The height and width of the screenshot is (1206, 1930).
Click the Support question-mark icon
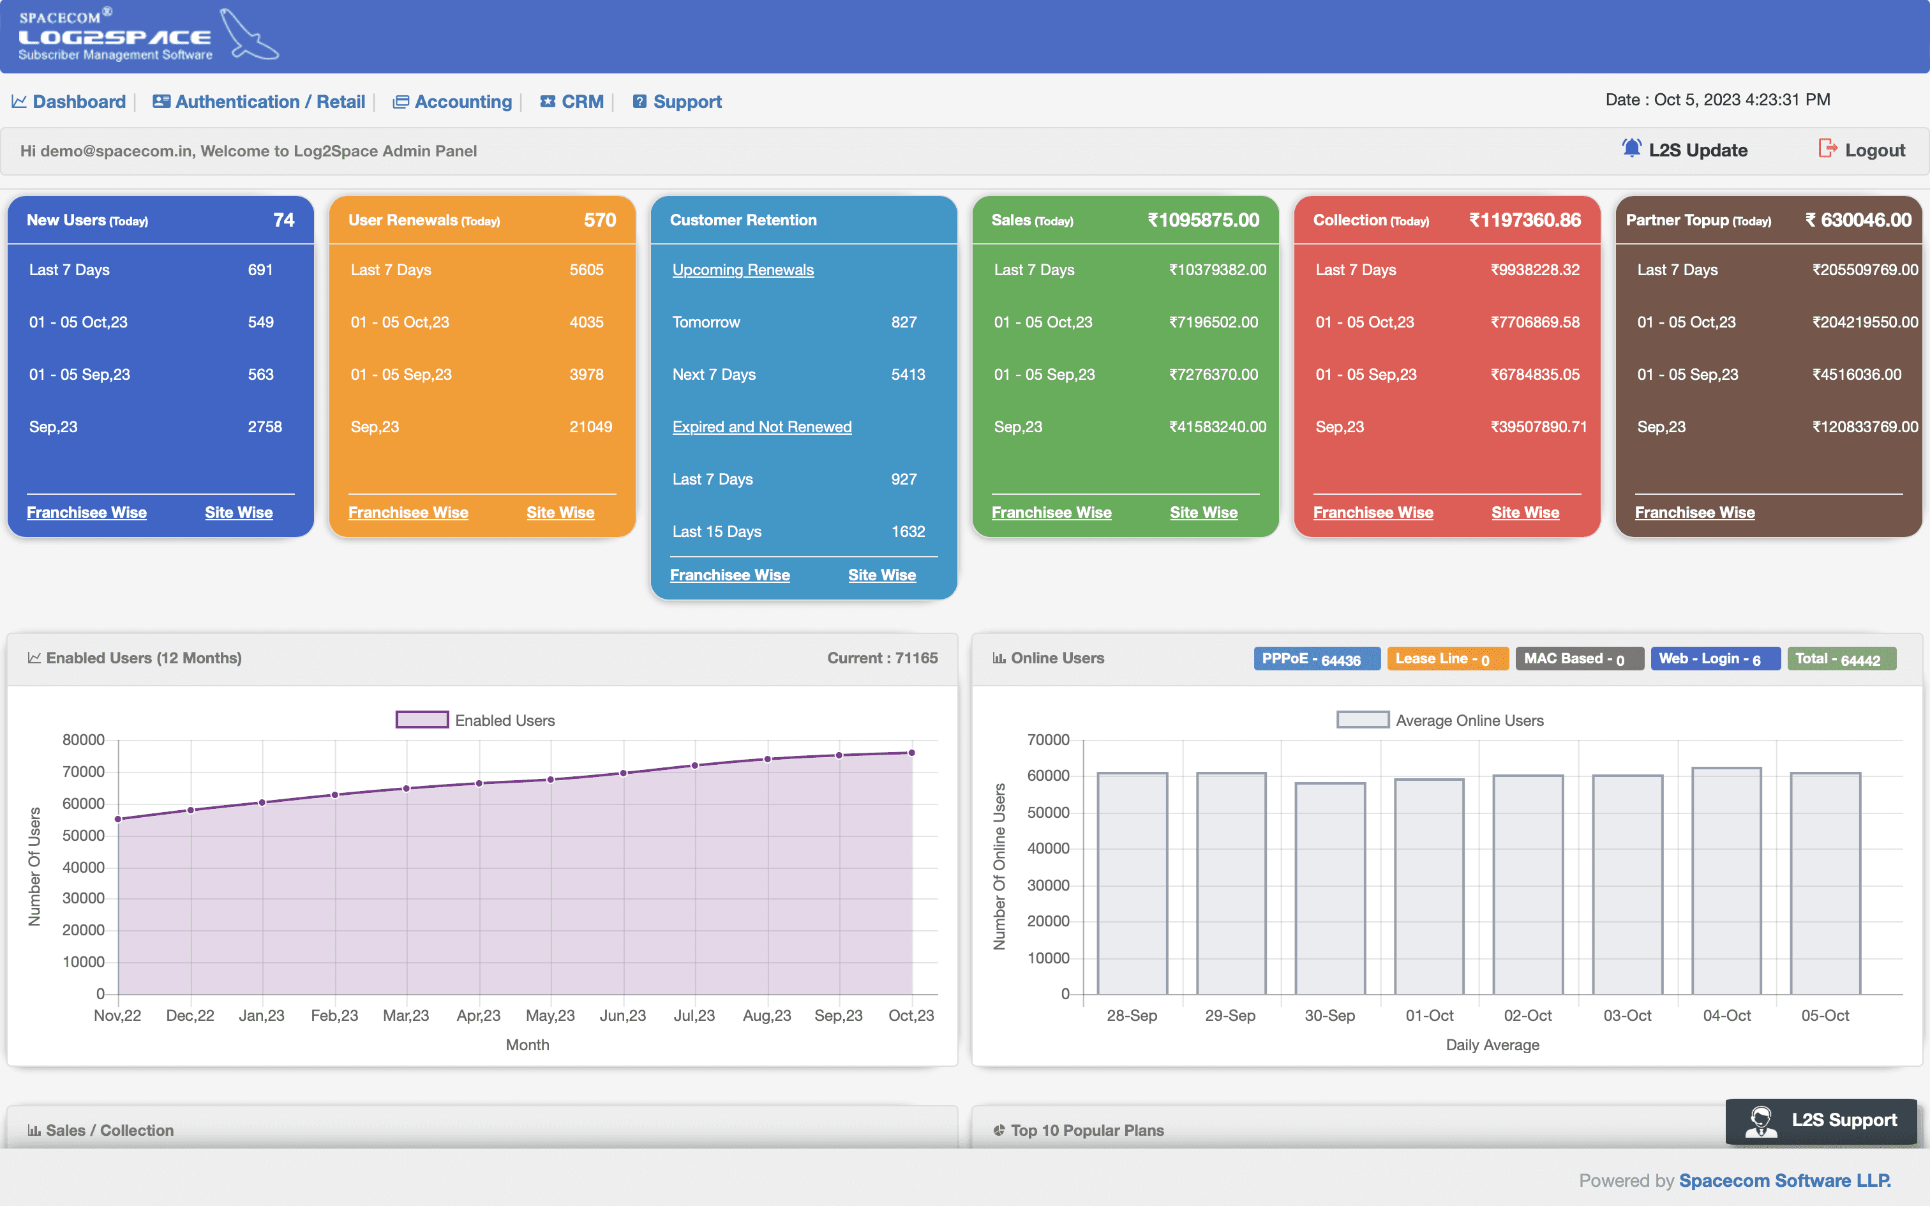click(x=640, y=102)
